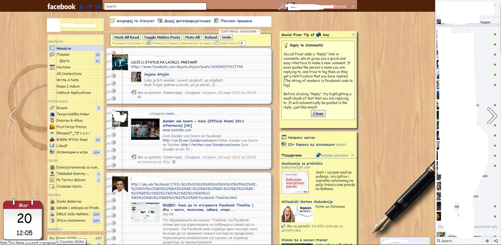Open the notifications globe icon
The height and width of the screenshot is (245, 501).
98,6
